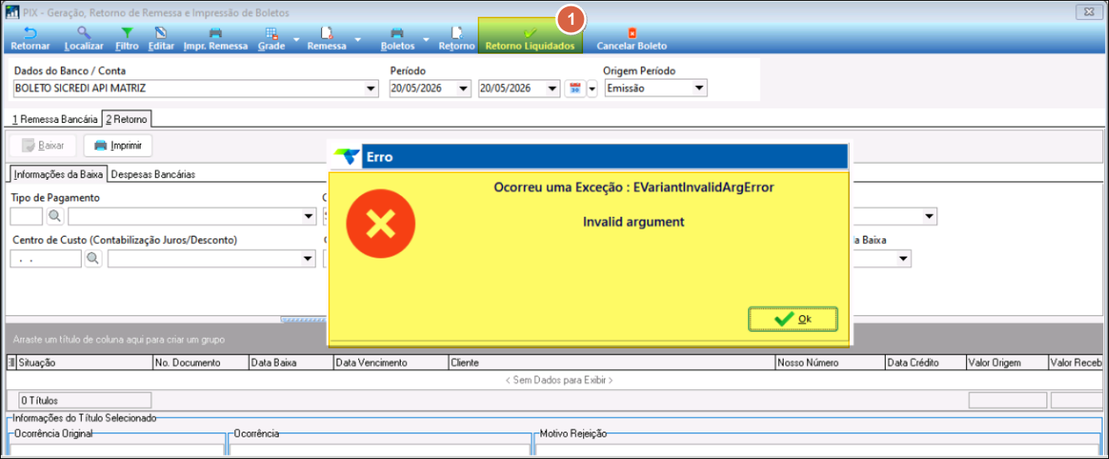Expand the Grade toolbar dropdown arrow
The width and height of the screenshot is (1109, 459).
[x=296, y=39]
